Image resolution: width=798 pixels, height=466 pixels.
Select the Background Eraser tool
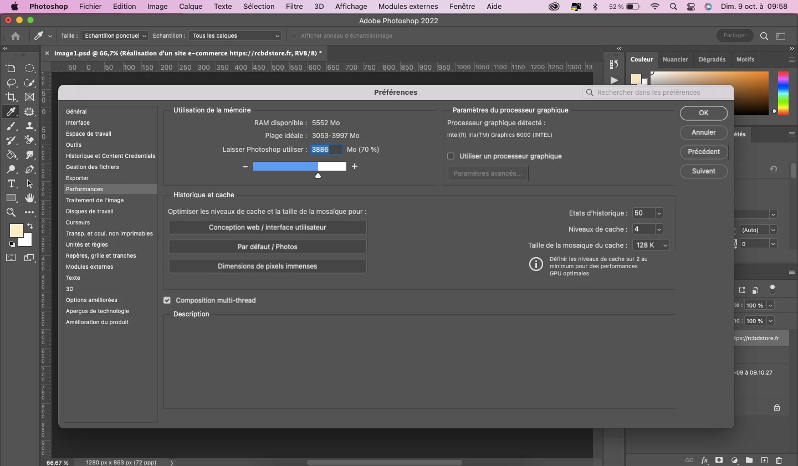[x=30, y=141]
